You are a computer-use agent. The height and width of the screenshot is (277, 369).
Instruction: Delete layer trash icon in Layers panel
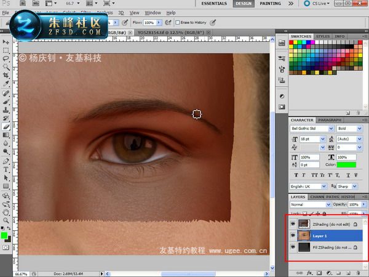pos(358,273)
